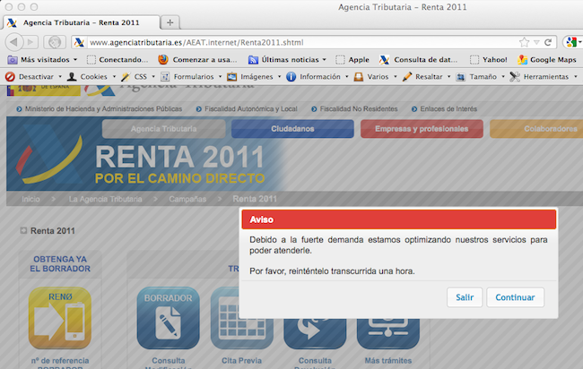
Task: Click the Imágenes picture icon
Action: click(x=232, y=77)
